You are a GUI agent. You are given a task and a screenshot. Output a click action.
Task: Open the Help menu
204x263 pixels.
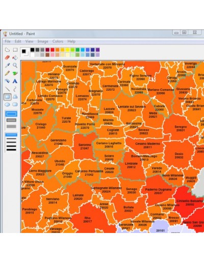click(x=71, y=41)
